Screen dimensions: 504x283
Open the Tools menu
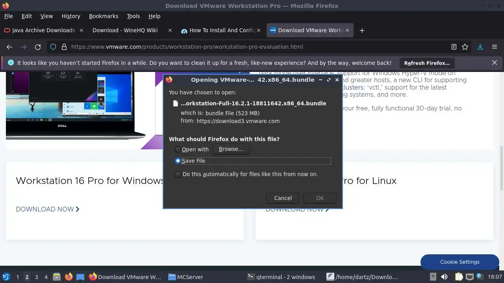[x=133, y=16]
